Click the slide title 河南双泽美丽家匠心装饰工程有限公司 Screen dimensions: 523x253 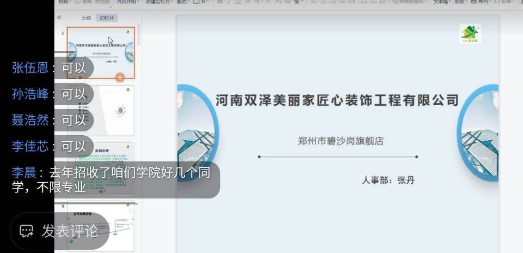[x=337, y=100]
